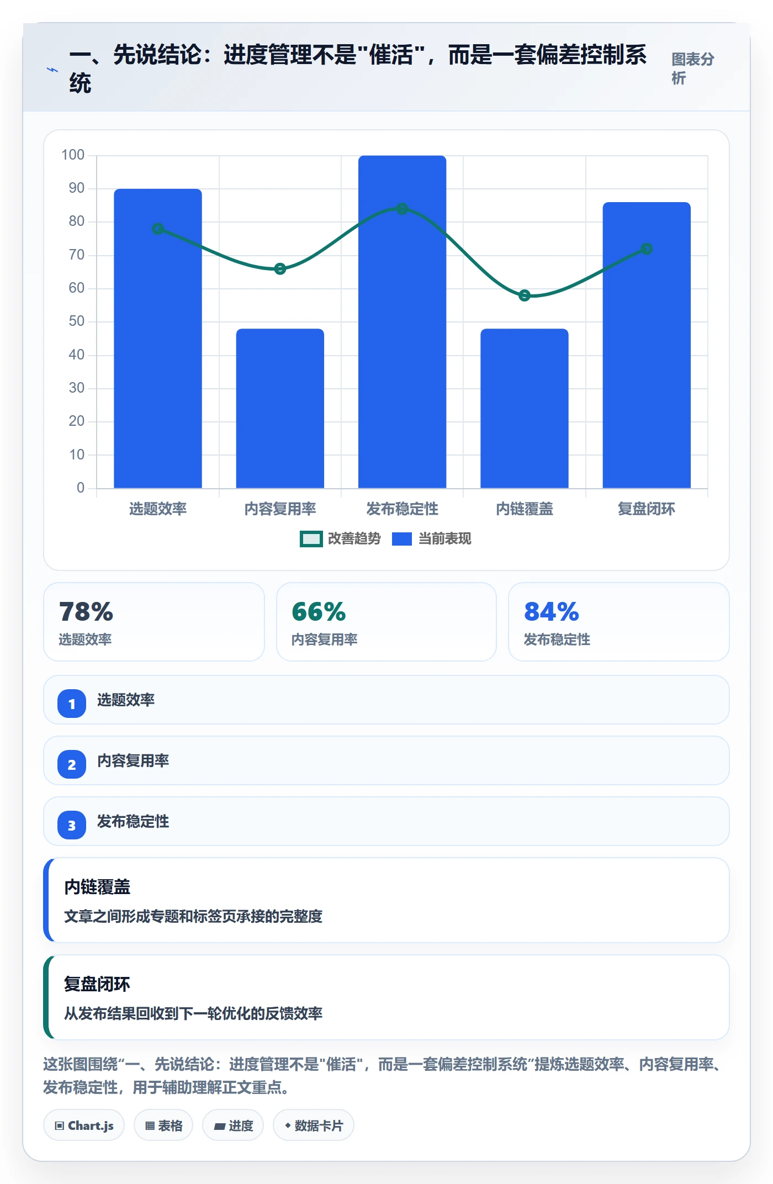This screenshot has width=773, height=1184.
Task: Click the 改善趋势 legend text
Action: 354,539
